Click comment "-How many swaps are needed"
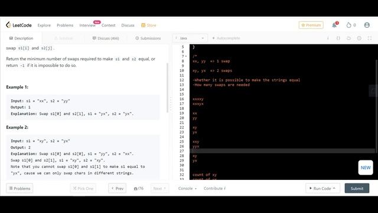This screenshot has height=213, width=378. [x=221, y=85]
